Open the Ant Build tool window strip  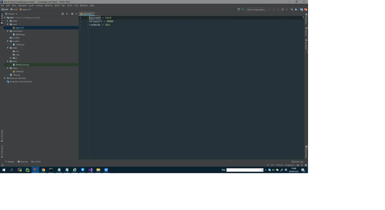(306, 44)
